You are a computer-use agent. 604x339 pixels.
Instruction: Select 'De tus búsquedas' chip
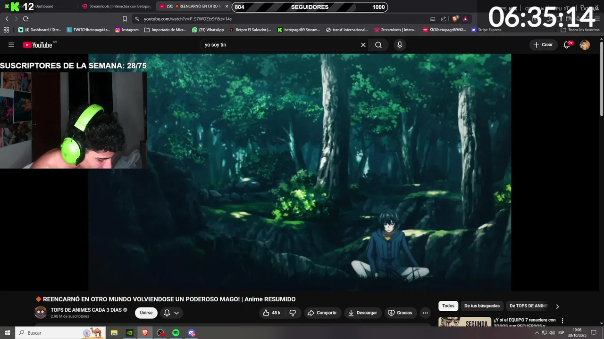[482, 306]
